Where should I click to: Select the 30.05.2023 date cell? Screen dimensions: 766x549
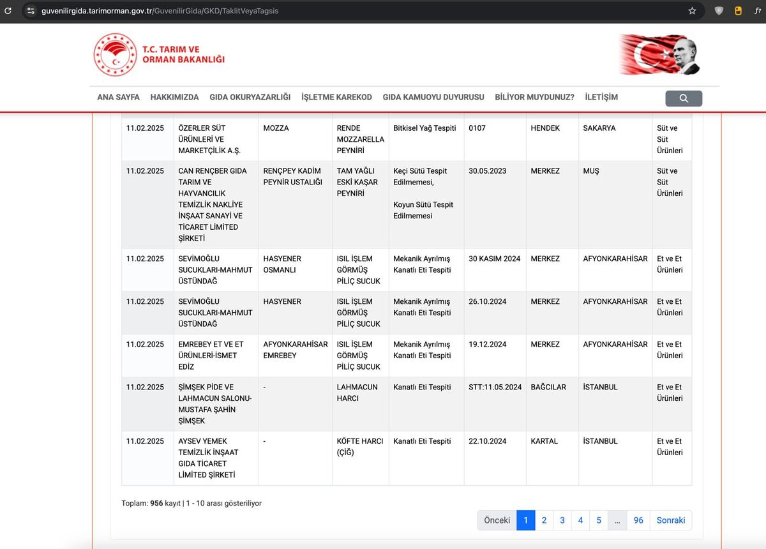[x=495, y=204]
